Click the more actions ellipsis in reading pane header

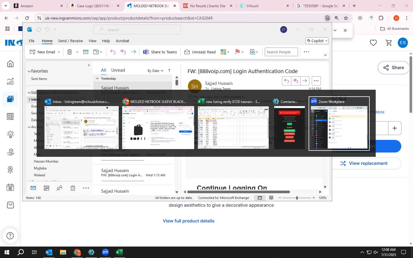tap(316, 81)
